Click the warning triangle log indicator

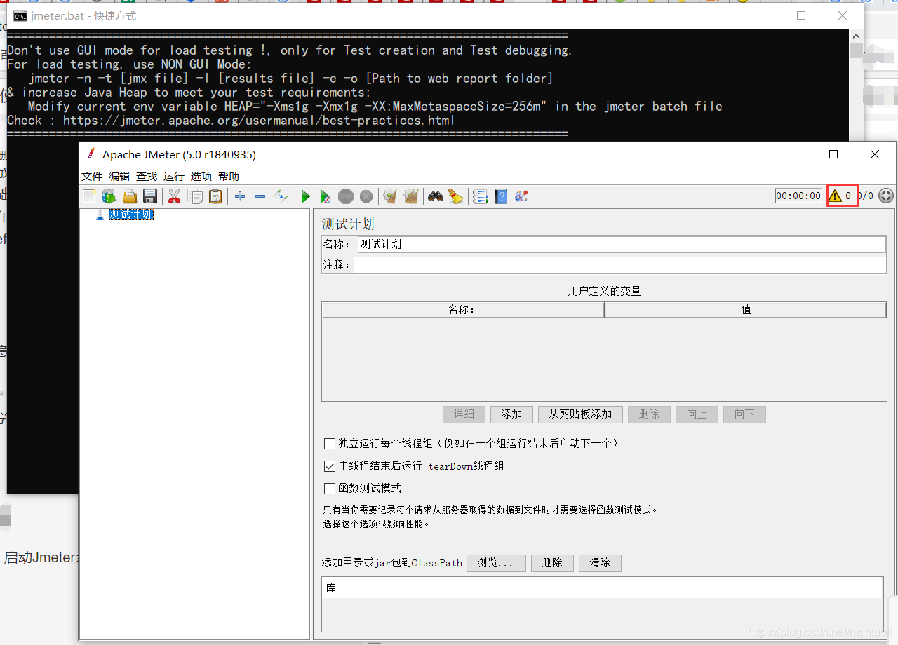(x=835, y=196)
